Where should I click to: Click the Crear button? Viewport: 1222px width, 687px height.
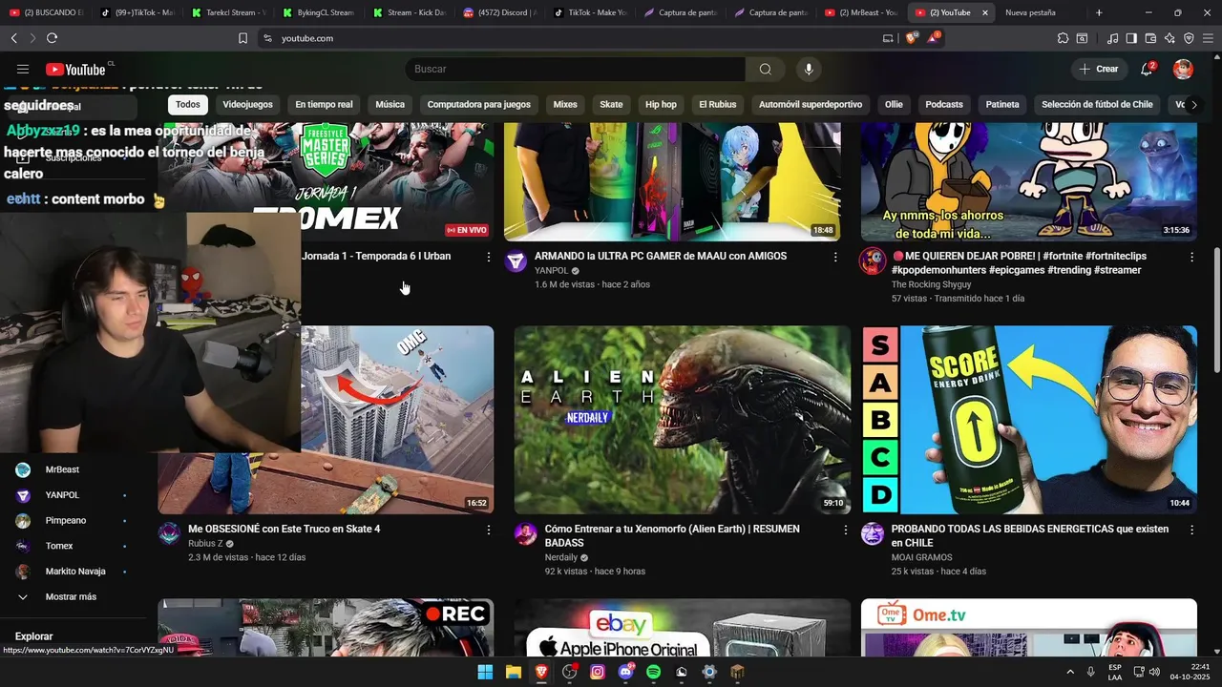tap(1099, 69)
